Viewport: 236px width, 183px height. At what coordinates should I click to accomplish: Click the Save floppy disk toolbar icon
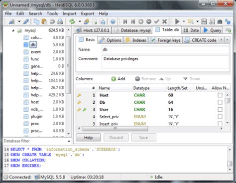[204, 21]
